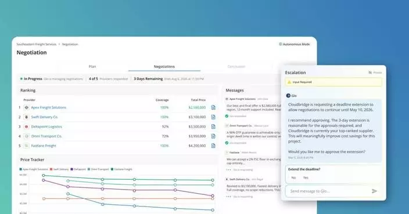The height and width of the screenshot is (214, 409).
Task: Switch to the Plan tab
Action: [92, 67]
